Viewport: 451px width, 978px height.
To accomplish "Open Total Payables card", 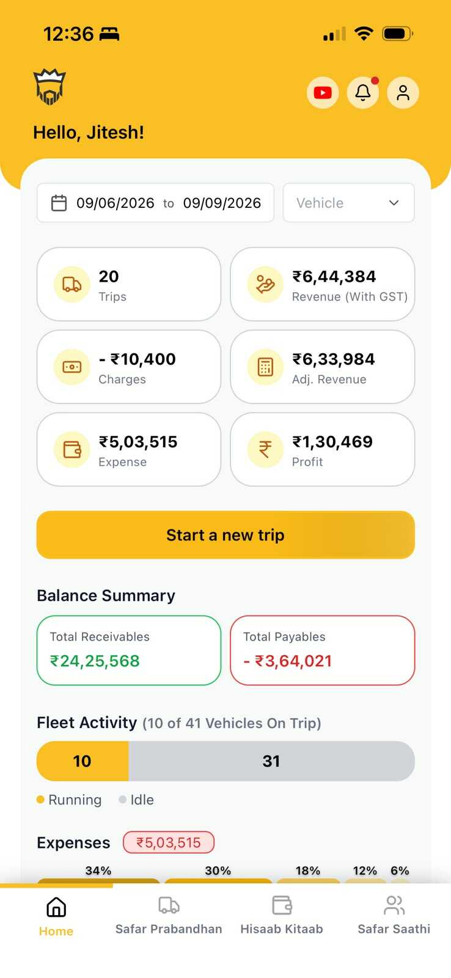I will [x=323, y=650].
